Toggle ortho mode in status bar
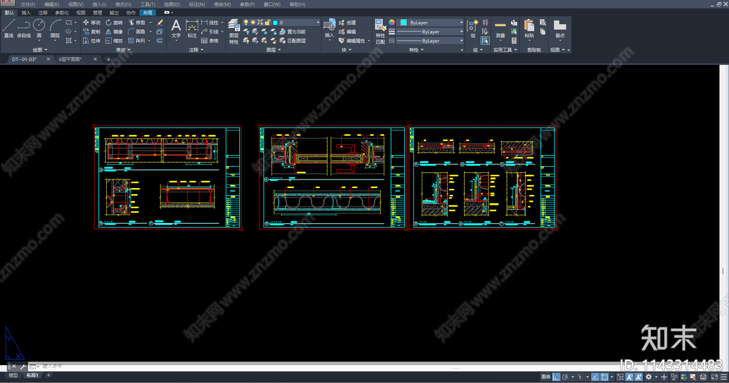The width and height of the screenshot is (729, 383). pyautogui.click(x=556, y=377)
